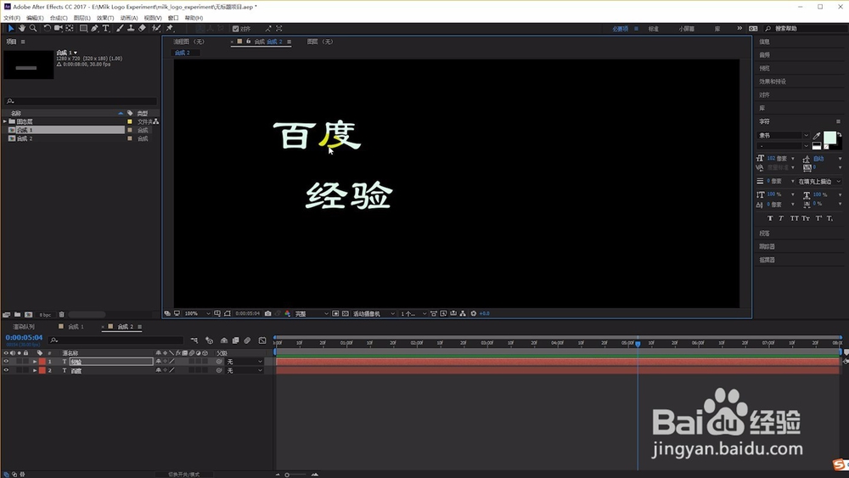This screenshot has height=478, width=849.
Task: Create a new composition from footage icon
Action: coord(28,314)
